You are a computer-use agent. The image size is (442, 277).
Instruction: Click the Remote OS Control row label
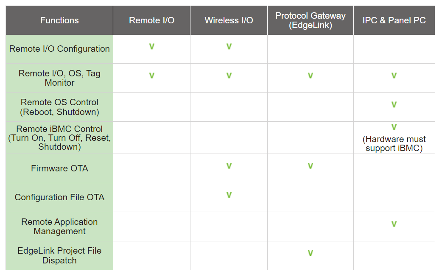tap(59, 107)
